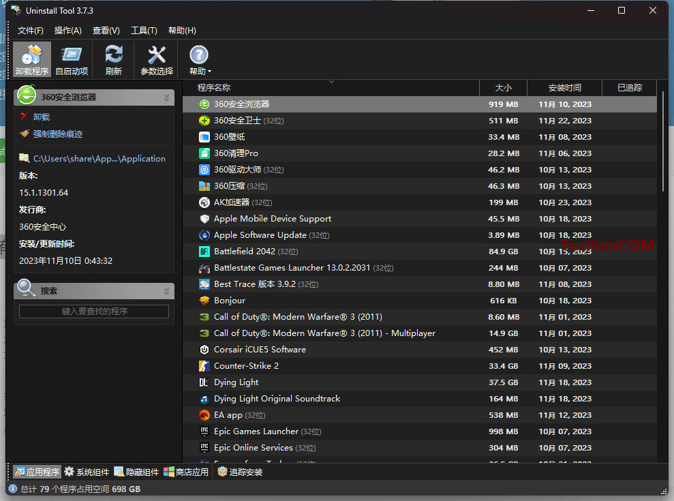Image resolution: width=674 pixels, height=501 pixels.
Task: Switch to the 系统组件 tab
Action: tap(87, 472)
